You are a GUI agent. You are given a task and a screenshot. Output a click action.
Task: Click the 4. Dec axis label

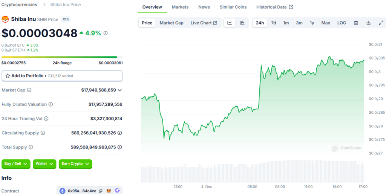click(x=206, y=186)
